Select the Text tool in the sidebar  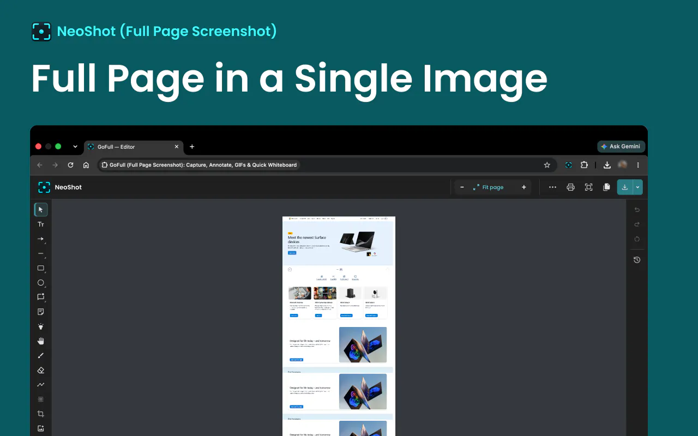click(40, 224)
